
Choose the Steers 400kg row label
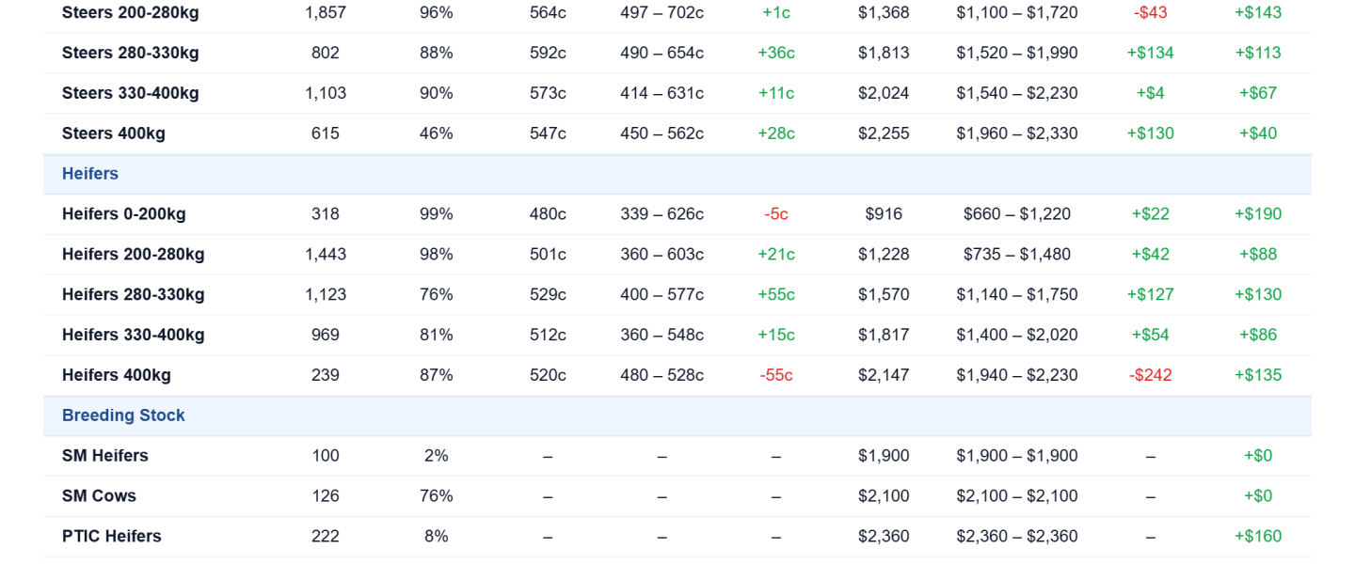tap(114, 133)
